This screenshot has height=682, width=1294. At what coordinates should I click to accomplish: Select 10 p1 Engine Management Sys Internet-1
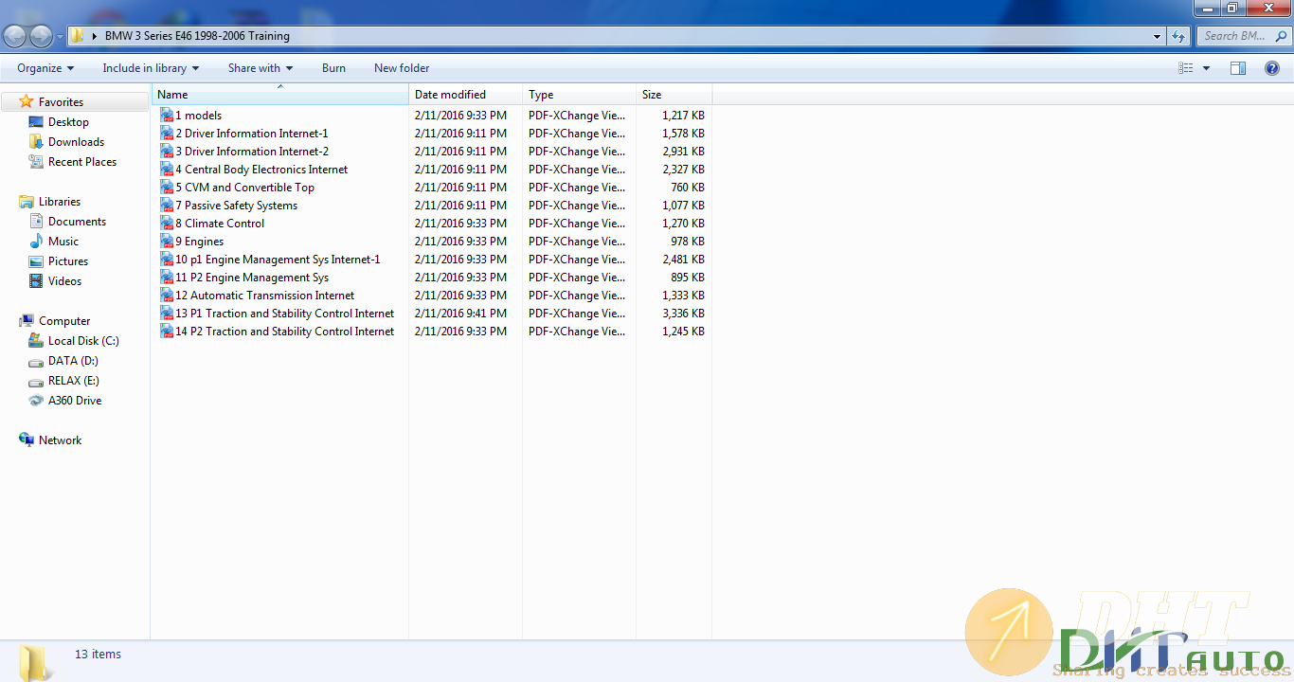tap(278, 260)
